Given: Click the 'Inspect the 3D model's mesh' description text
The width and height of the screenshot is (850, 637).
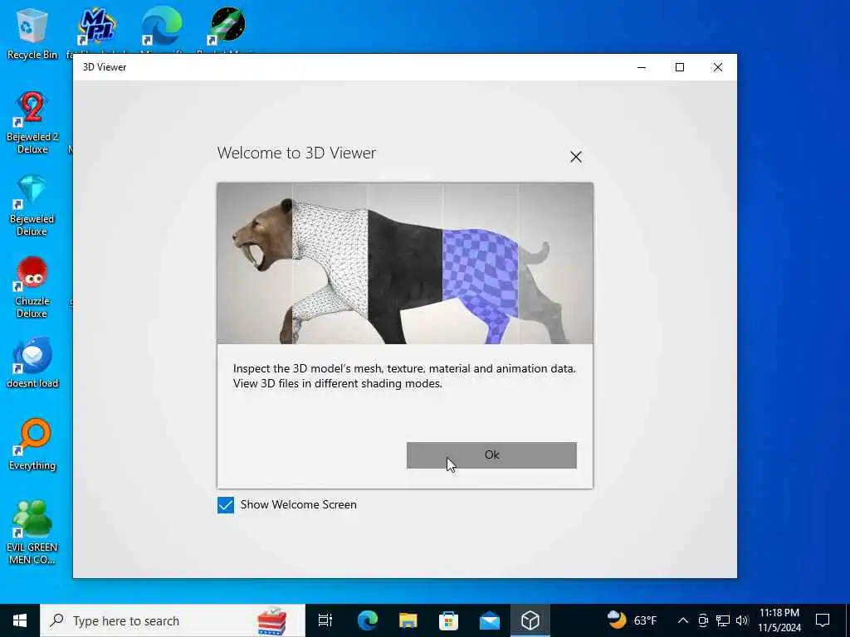Looking at the screenshot, I should pos(404,376).
